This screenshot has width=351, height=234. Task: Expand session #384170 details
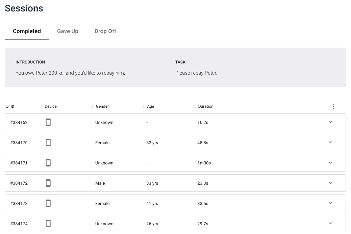[x=330, y=142]
